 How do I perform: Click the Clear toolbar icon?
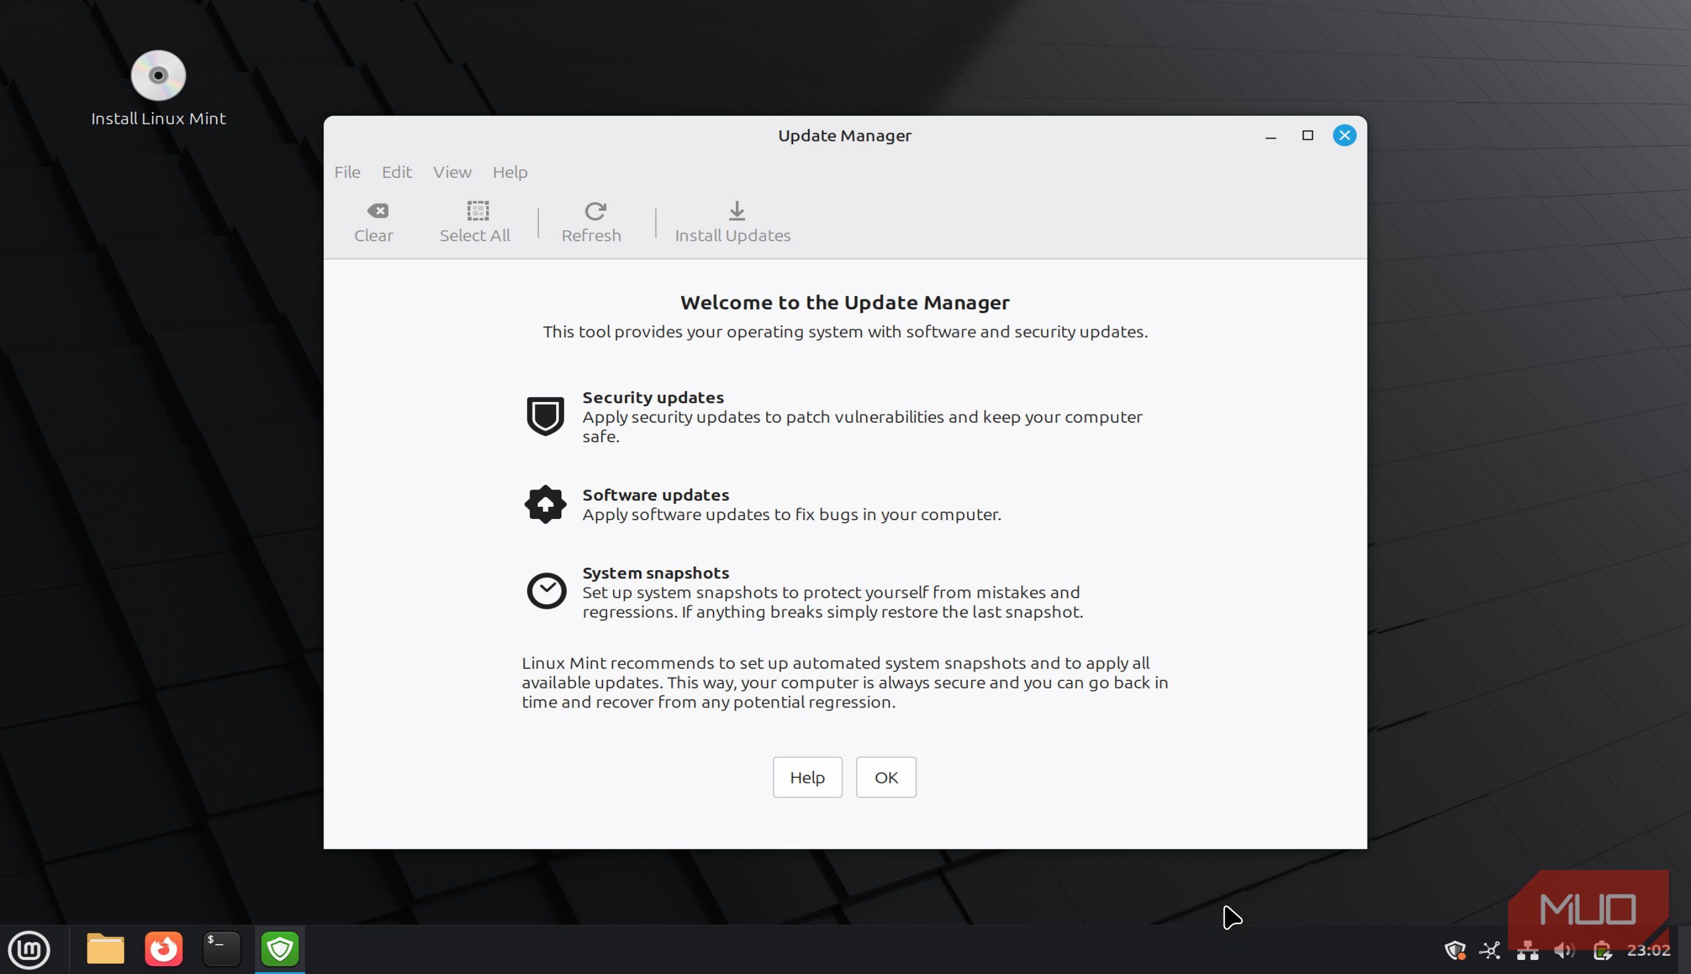[375, 221]
